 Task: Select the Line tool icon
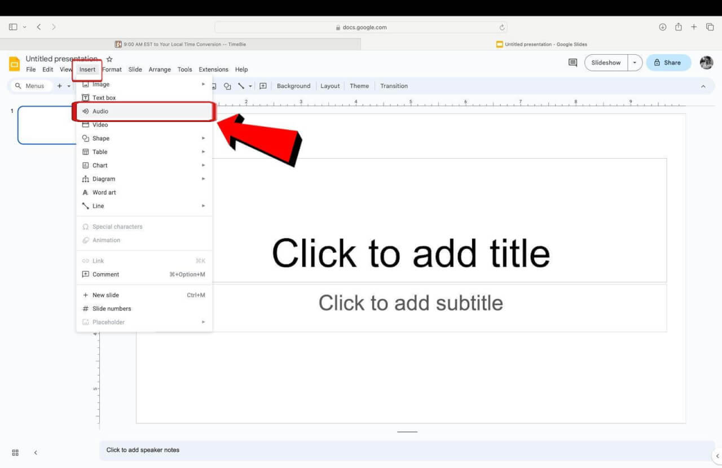(x=241, y=86)
